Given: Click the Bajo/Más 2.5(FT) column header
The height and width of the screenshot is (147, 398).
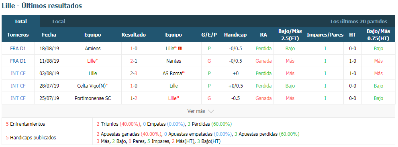Looking at the screenshot, I should pyautogui.click(x=290, y=35).
